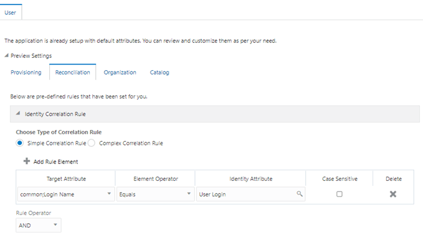This screenshot has width=423, height=235.
Task: Click the Element Operator column header
Action: 156,179
